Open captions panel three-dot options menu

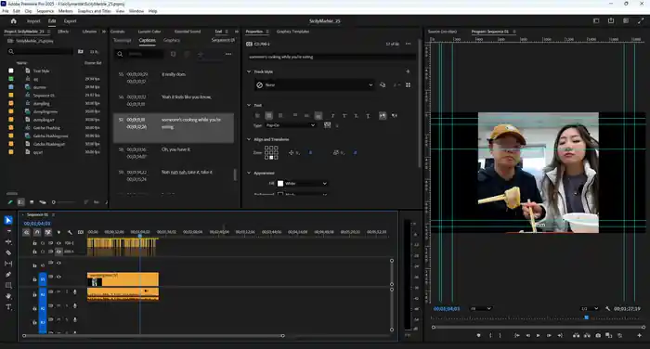pos(228,54)
